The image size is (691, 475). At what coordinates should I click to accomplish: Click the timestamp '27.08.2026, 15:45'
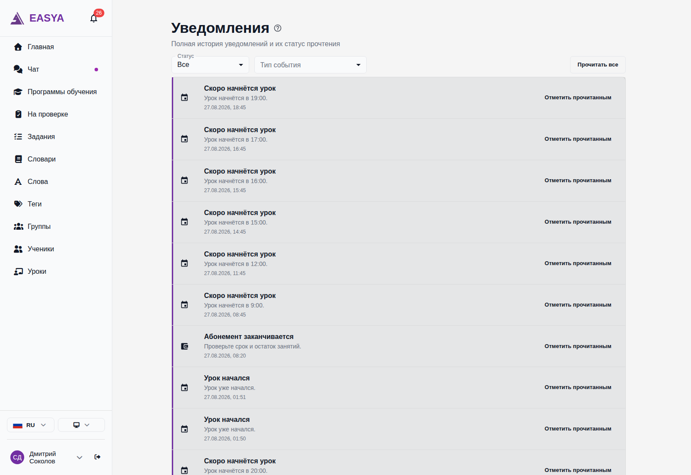(x=225, y=190)
